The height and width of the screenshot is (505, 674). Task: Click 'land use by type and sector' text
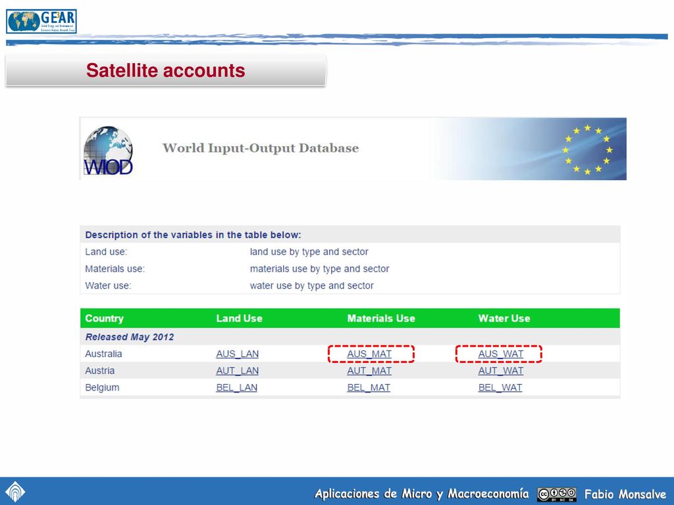tap(309, 252)
